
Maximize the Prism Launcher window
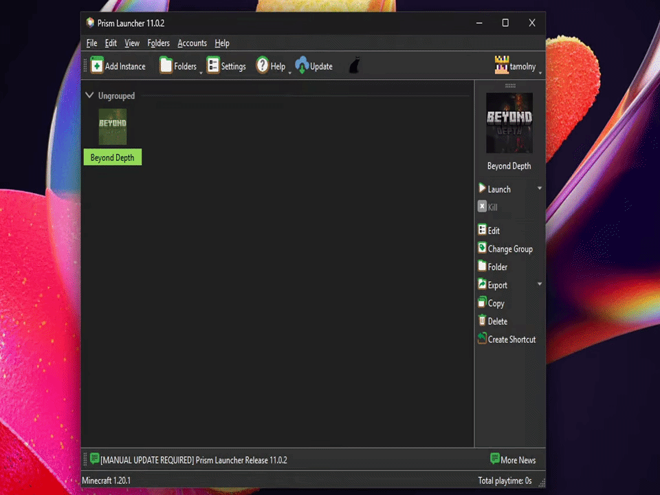coord(505,23)
